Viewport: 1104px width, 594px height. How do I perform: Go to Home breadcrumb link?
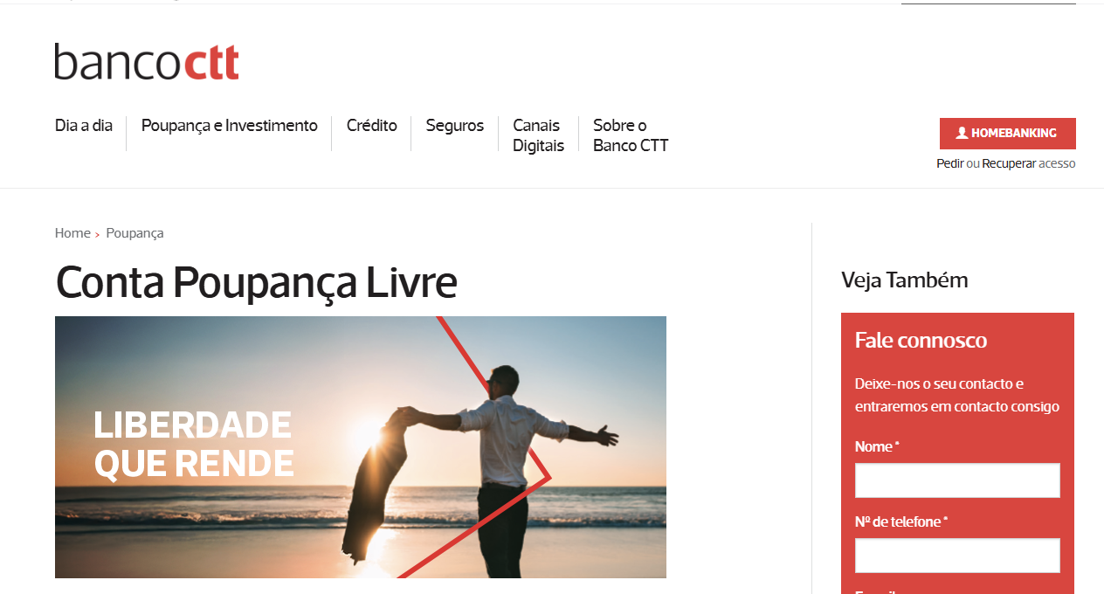[72, 233]
